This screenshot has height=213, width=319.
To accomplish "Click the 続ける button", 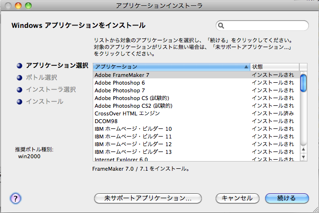I will click(287, 198).
